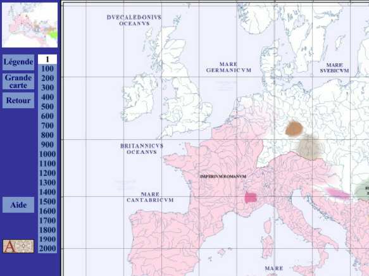This screenshot has width=369, height=276.
Task: Select year 1900 in the timeline
Action: coord(47,239)
